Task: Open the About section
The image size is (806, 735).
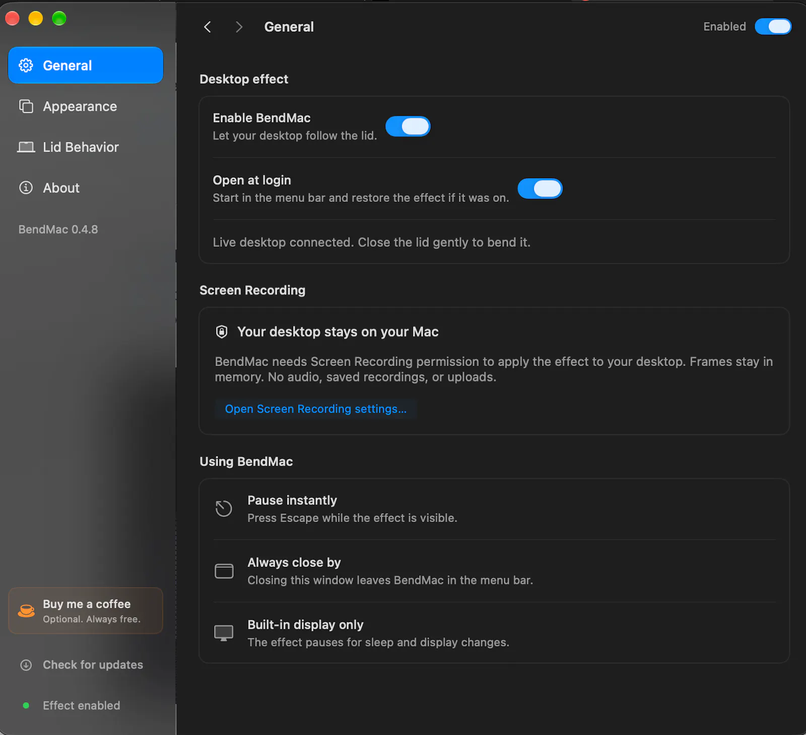Action: coord(86,188)
